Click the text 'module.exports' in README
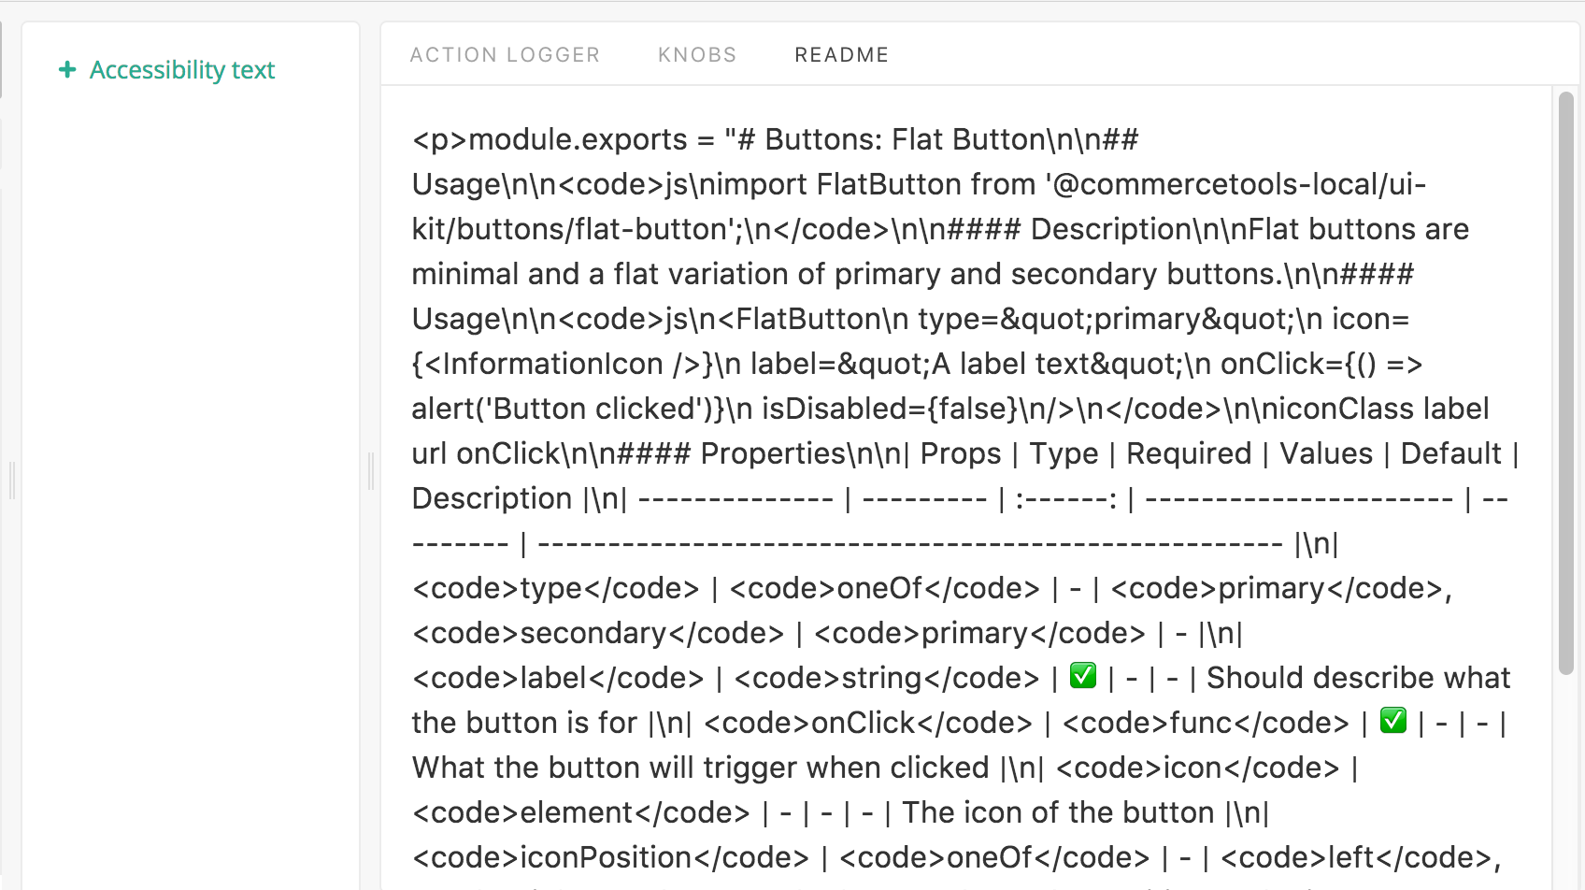Viewport: 1585px width, 890px height. point(578,140)
